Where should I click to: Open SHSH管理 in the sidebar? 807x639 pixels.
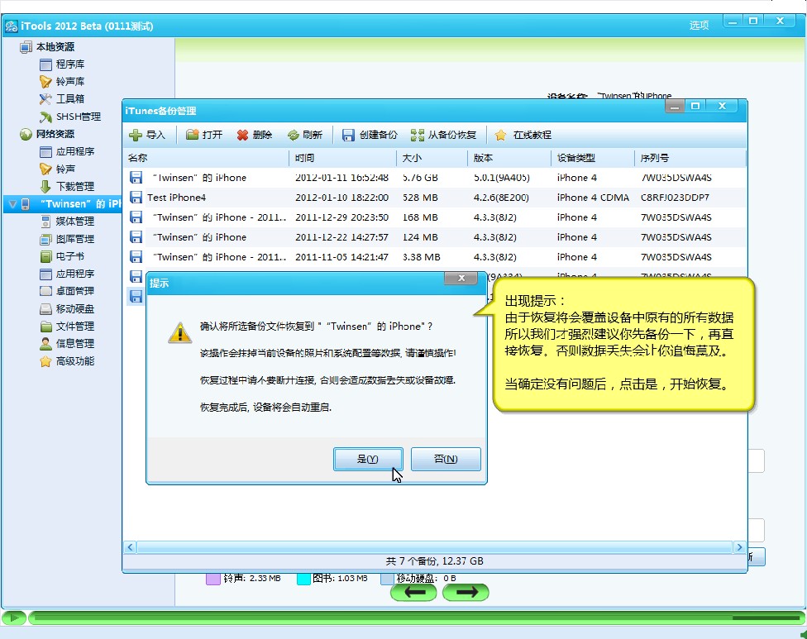pos(70,117)
